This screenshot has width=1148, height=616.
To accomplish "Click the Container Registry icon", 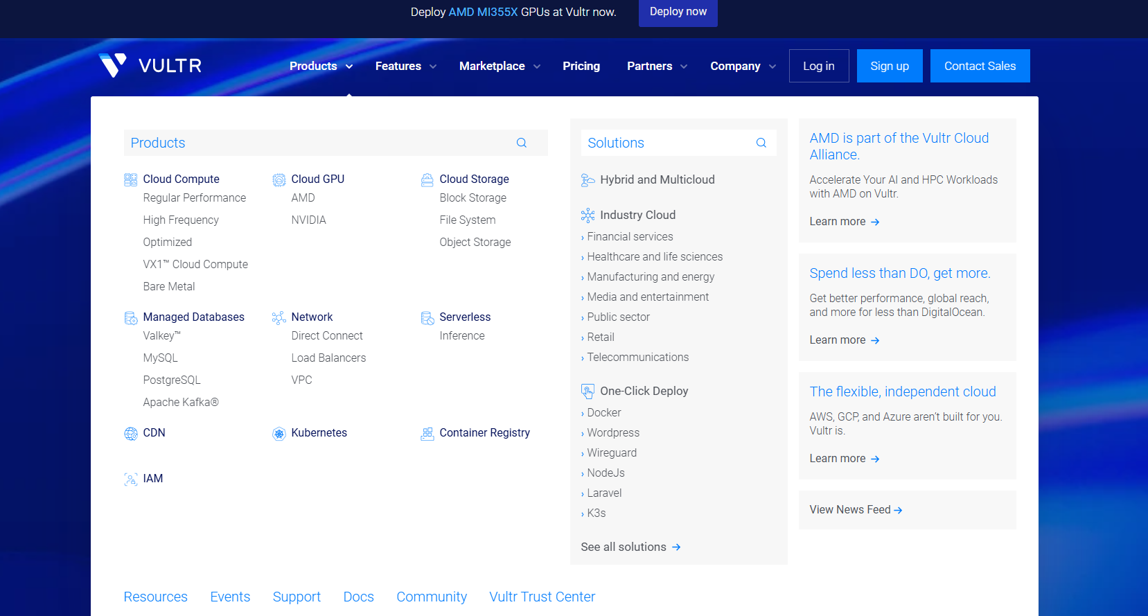I will point(427,434).
